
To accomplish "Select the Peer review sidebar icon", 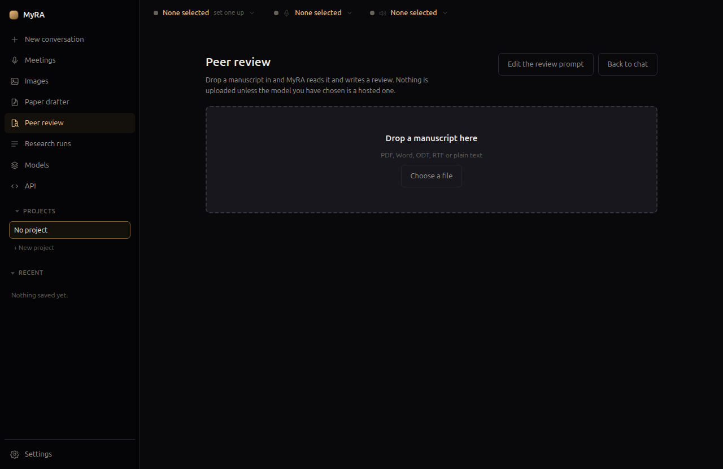I will (x=15, y=123).
